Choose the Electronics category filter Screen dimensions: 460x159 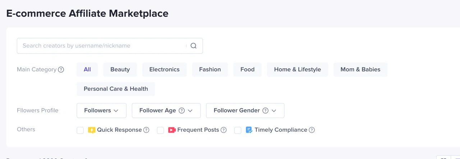(165, 70)
